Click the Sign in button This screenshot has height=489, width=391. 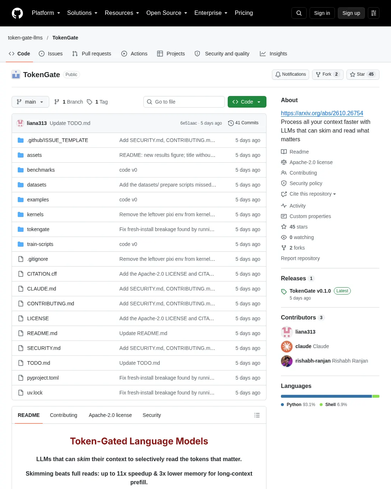[x=322, y=13]
